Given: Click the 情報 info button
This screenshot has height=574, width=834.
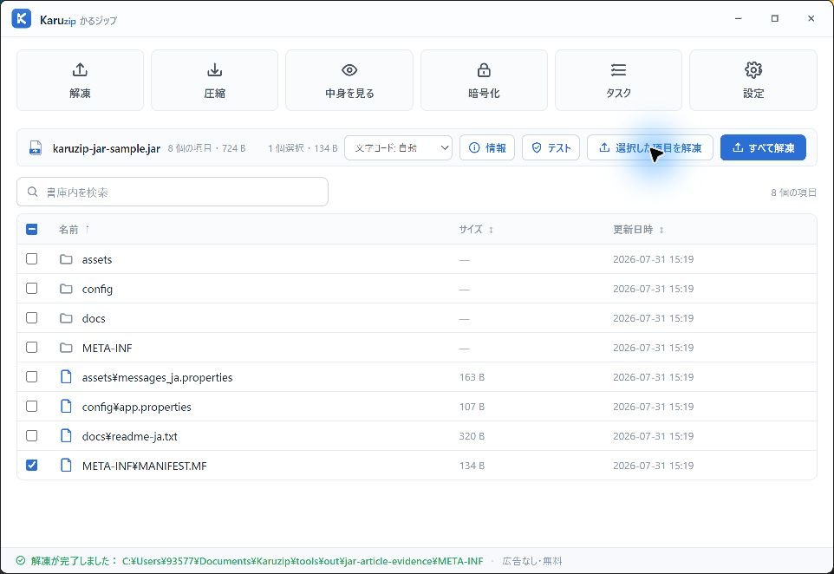Looking at the screenshot, I should tap(487, 148).
